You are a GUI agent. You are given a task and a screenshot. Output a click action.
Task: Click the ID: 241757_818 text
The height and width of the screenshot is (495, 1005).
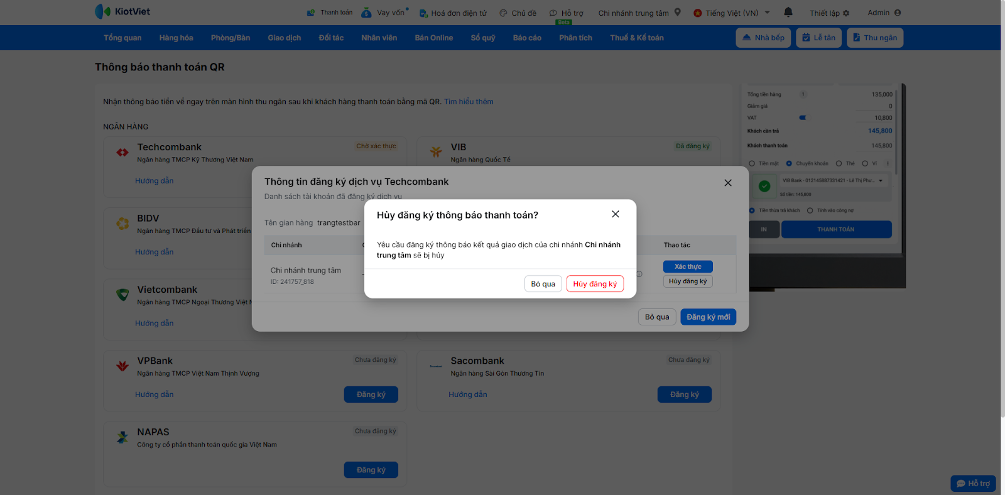click(x=292, y=282)
